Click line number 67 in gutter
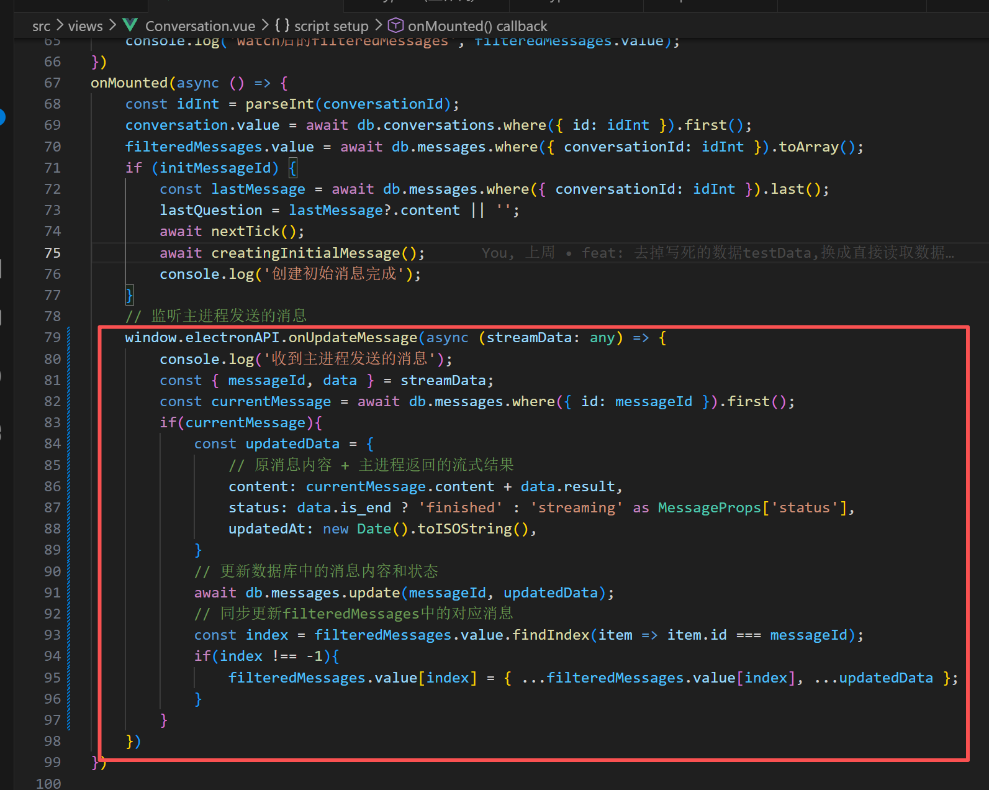 pyautogui.click(x=53, y=83)
